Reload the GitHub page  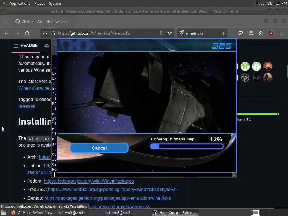(27, 33)
